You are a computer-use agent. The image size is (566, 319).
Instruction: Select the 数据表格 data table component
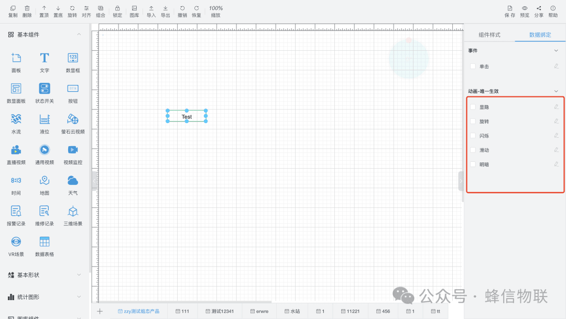[x=45, y=247]
